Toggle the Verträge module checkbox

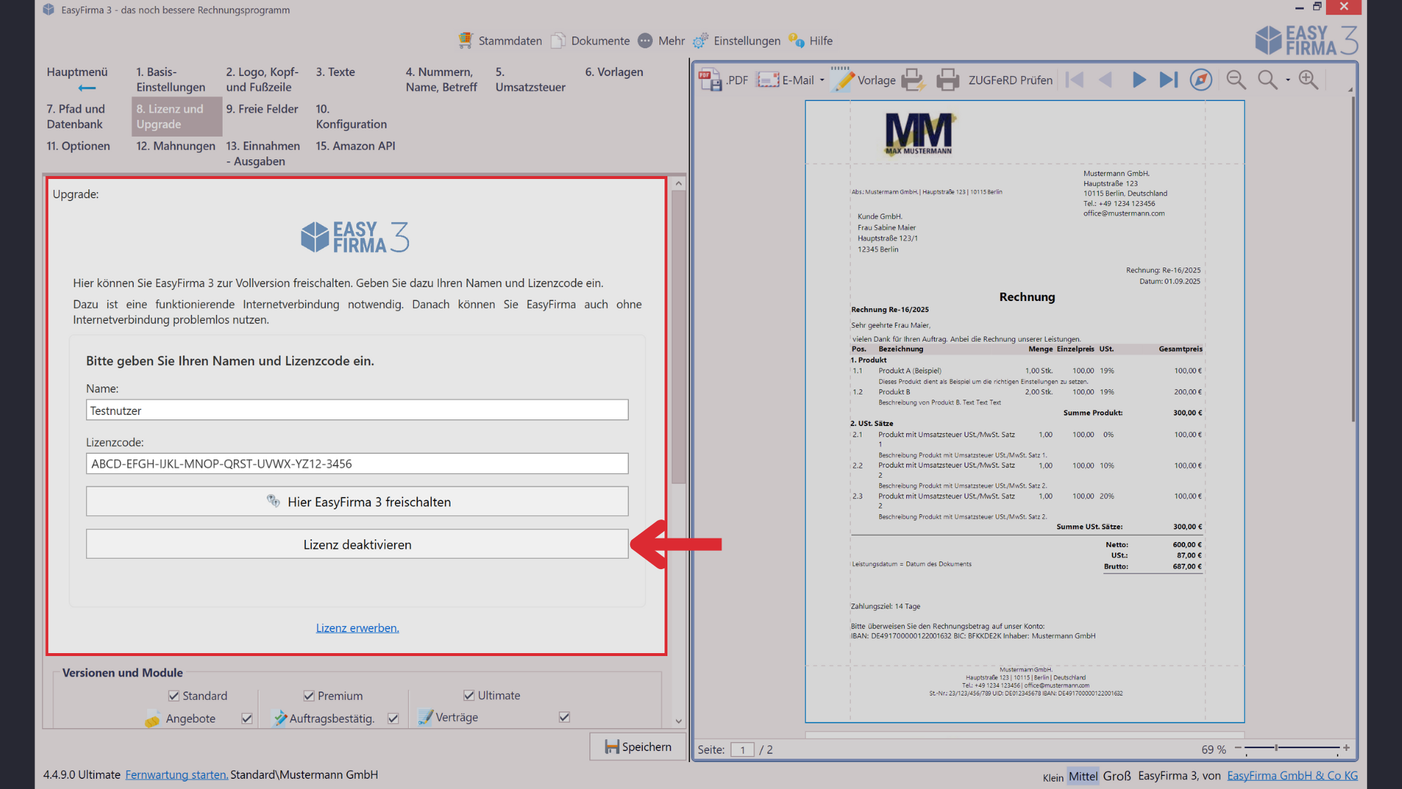tap(564, 717)
